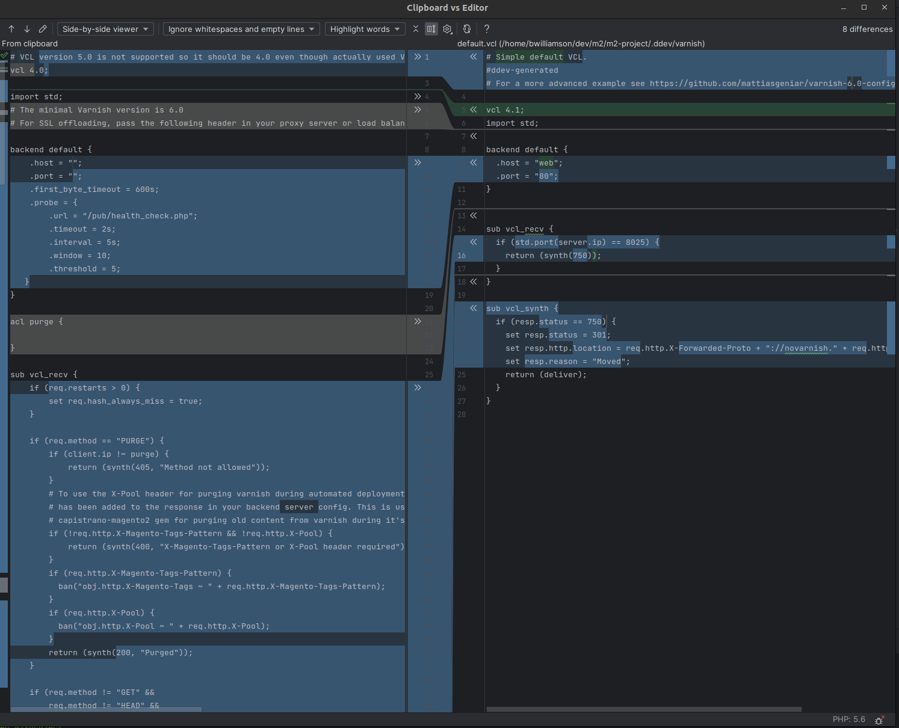Viewport: 899px width, 728px height.
Task: Click the green checkmark at left pane top
Action: tap(4, 55)
